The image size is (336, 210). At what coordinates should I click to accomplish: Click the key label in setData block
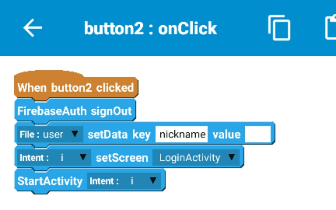click(142, 135)
